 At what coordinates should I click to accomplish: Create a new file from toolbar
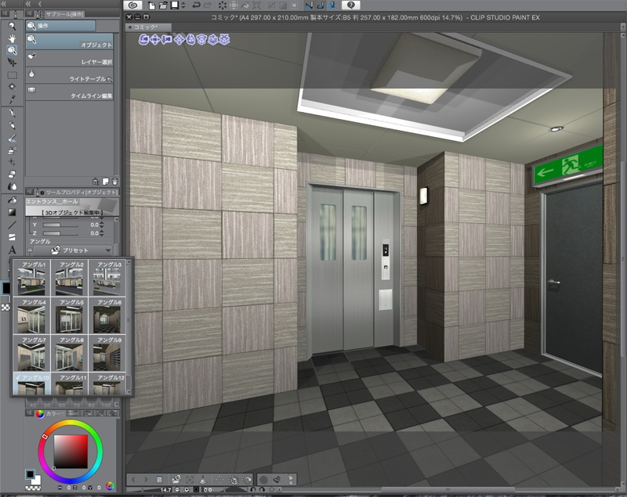pos(151,5)
